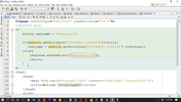Click the Profile Project icon
The image size is (181, 102).
click(x=78, y=9)
